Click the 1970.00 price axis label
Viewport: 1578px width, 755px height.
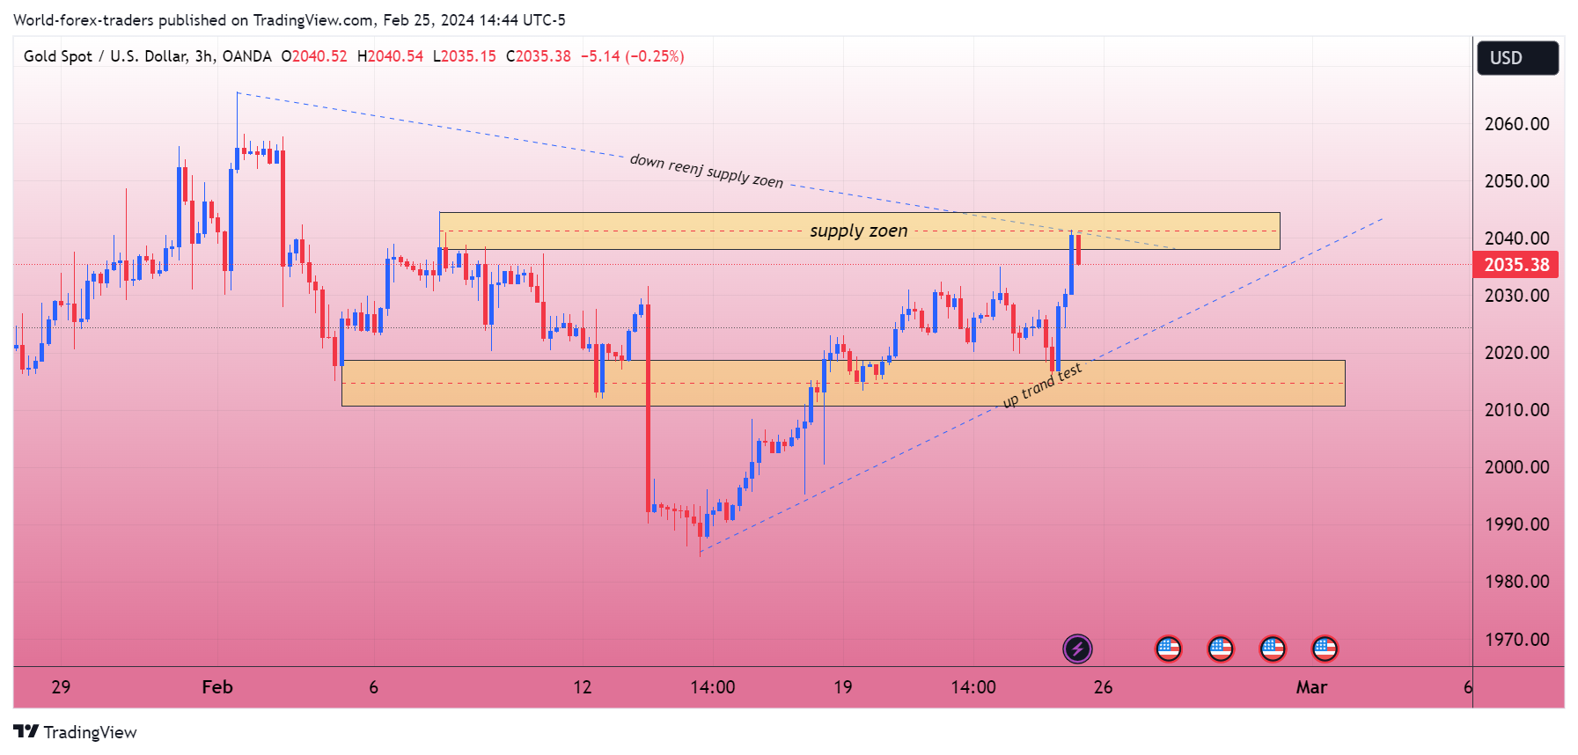tap(1516, 640)
